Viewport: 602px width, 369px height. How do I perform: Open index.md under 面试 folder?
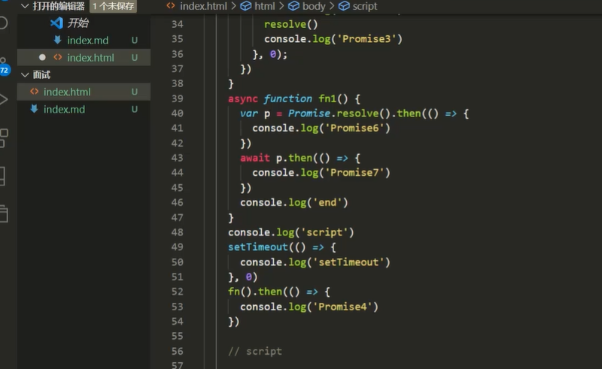coord(64,109)
